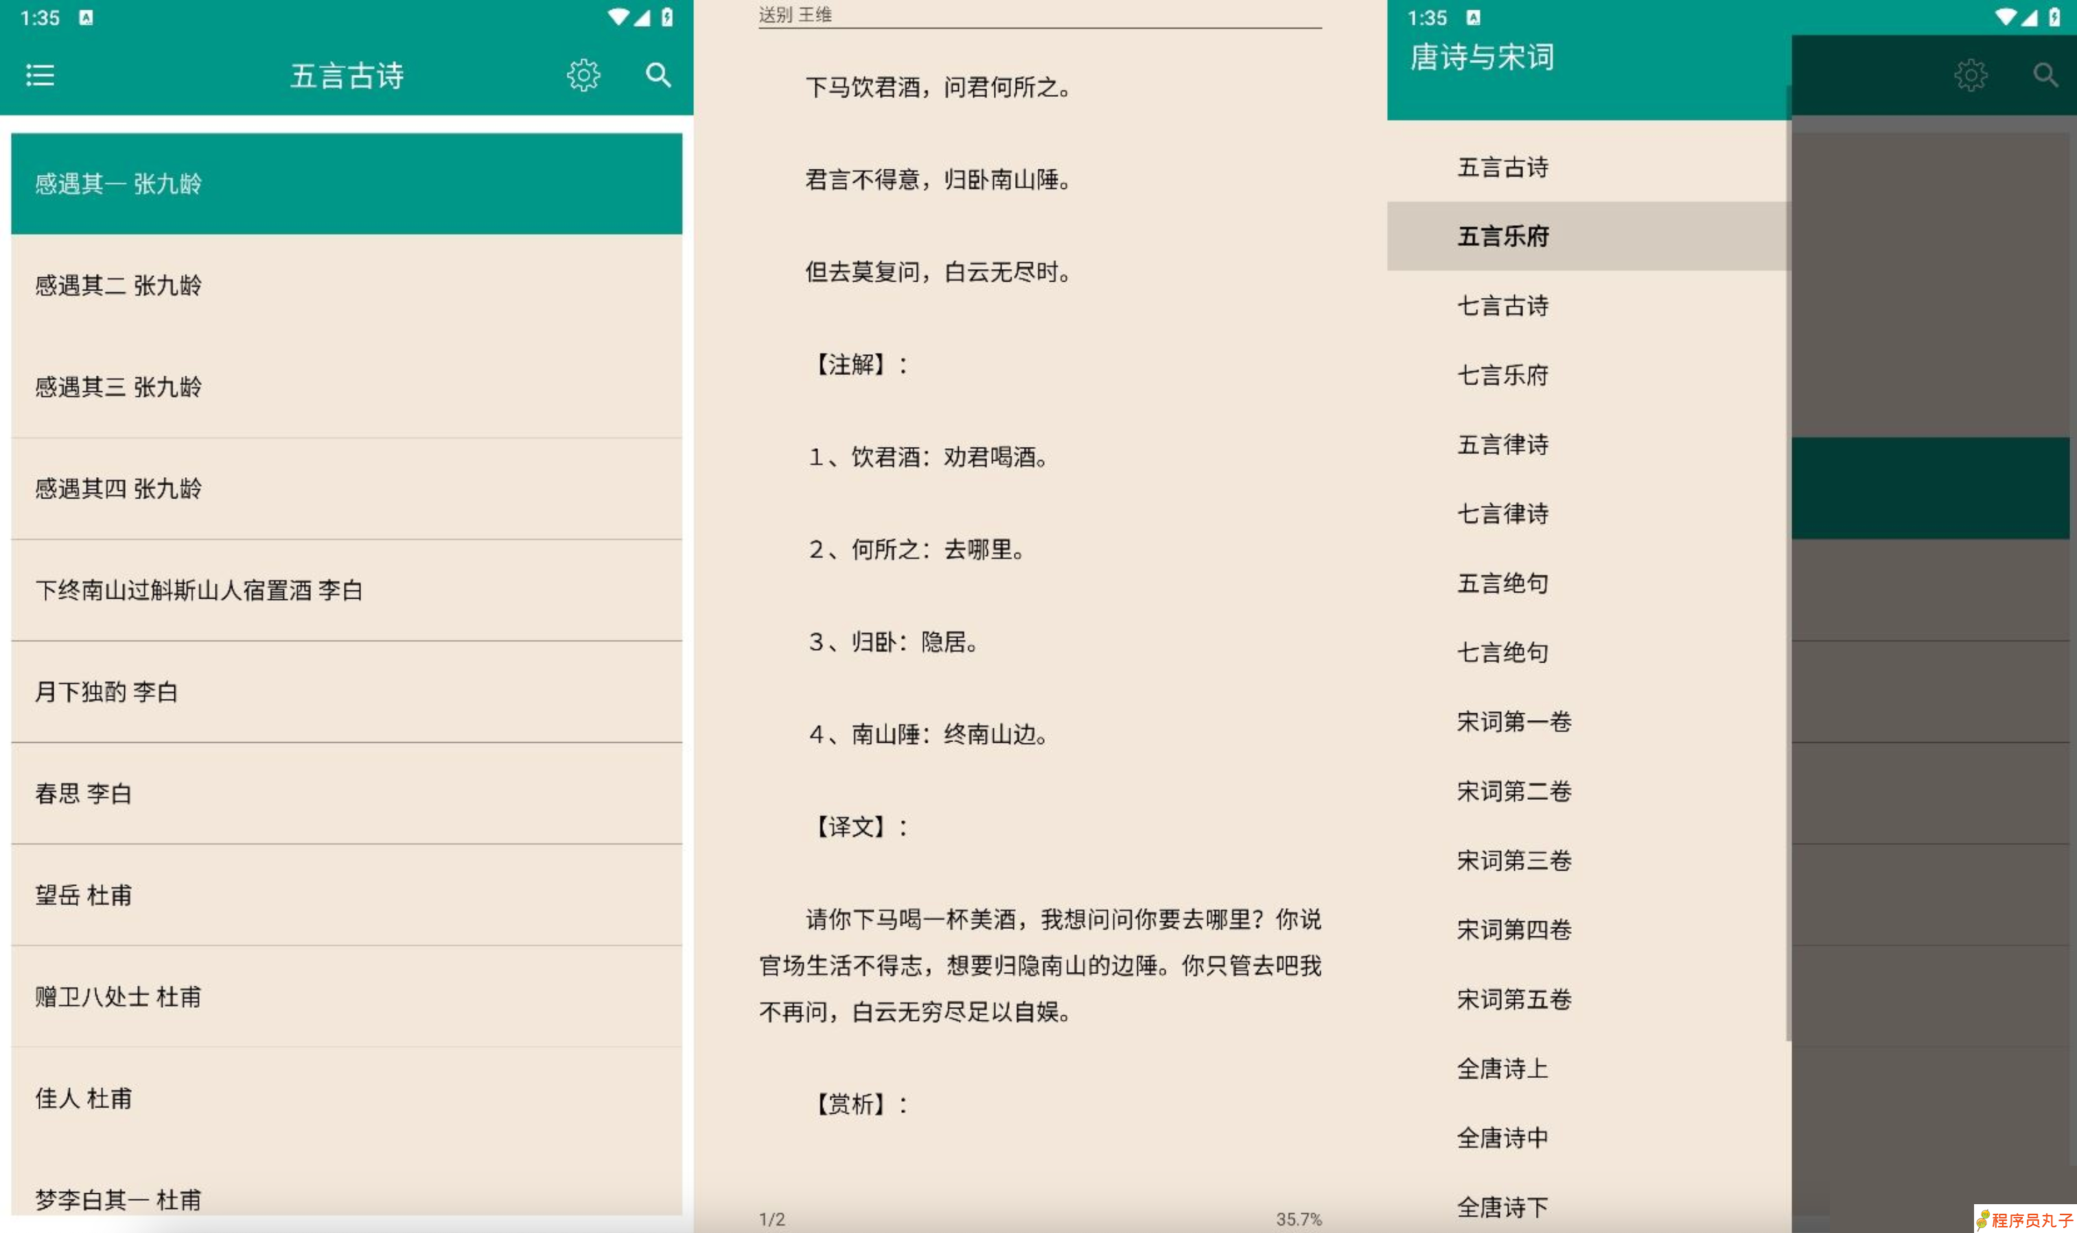Tap the 【译文】 heading
The width and height of the screenshot is (2077, 1233).
point(859,827)
